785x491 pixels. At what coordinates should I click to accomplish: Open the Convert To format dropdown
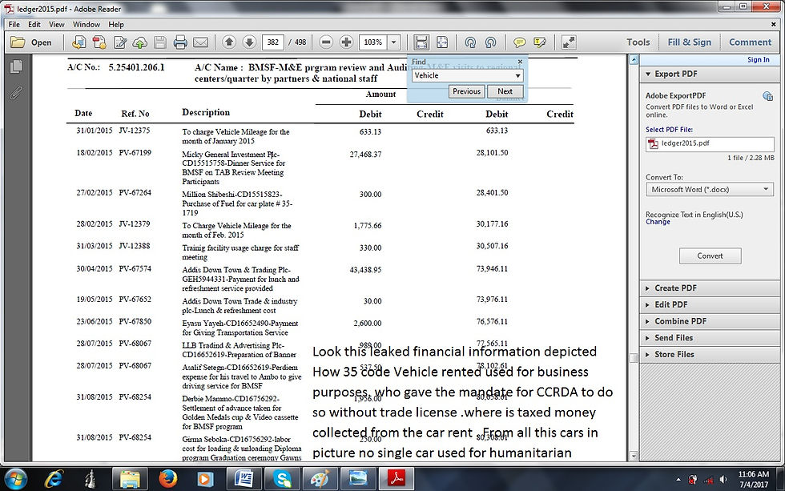(710, 189)
